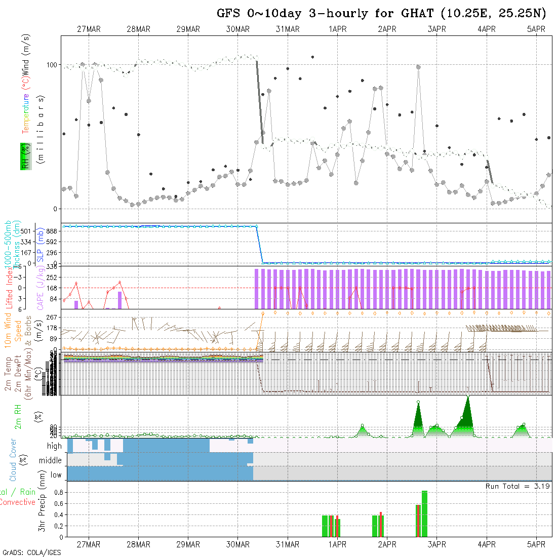The height and width of the screenshot is (557, 557).
Task: Click the GrADS: COLA/IGES footer credit
Action: pyautogui.click(x=31, y=552)
